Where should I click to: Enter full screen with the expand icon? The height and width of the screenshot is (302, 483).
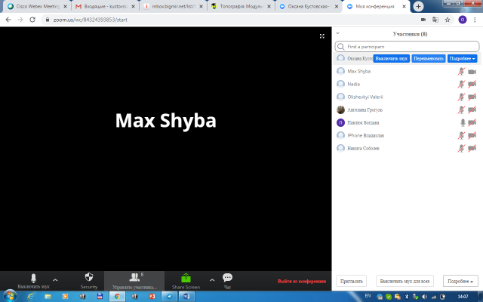click(x=322, y=36)
